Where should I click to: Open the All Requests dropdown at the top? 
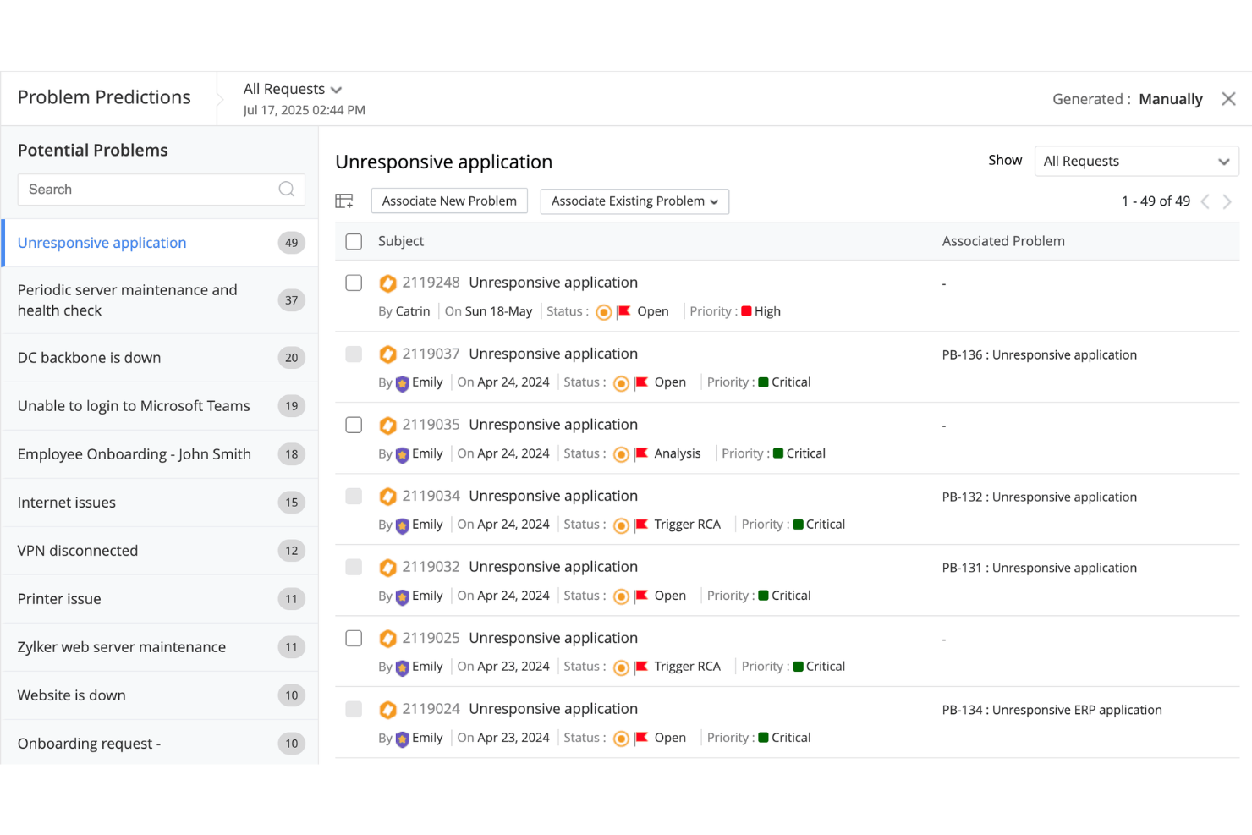(293, 89)
